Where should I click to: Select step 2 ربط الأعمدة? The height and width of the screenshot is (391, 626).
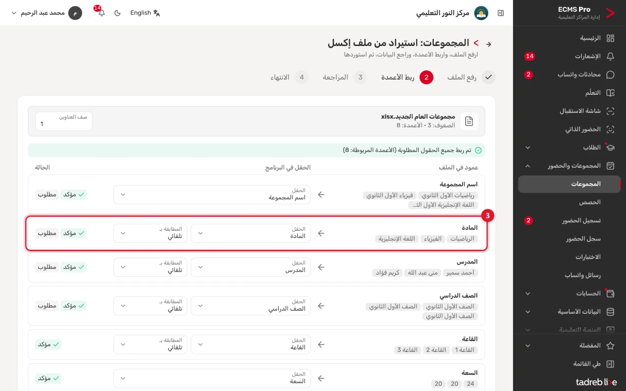(x=407, y=77)
